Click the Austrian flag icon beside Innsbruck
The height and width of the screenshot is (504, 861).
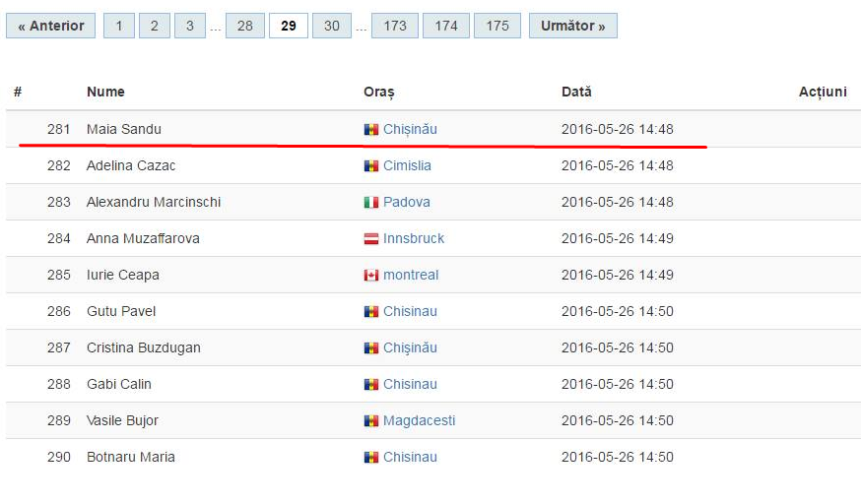(371, 238)
